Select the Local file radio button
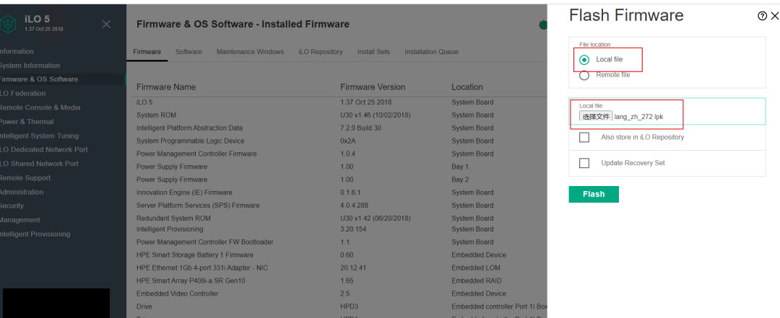 584,60
